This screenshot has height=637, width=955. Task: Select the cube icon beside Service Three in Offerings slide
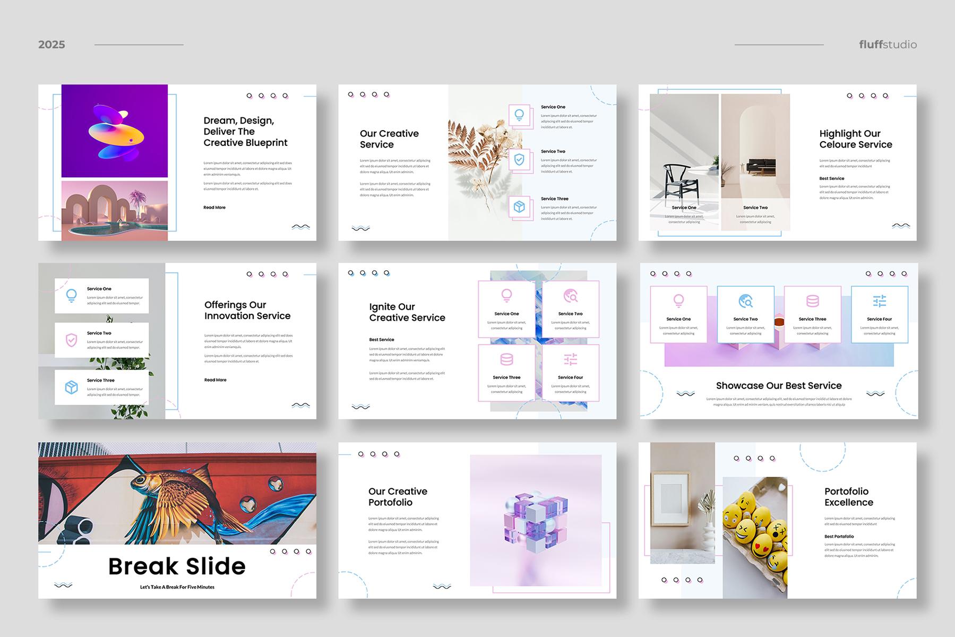[71, 387]
